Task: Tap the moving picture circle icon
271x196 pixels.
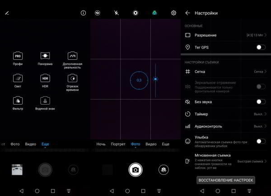Action: pos(135,13)
